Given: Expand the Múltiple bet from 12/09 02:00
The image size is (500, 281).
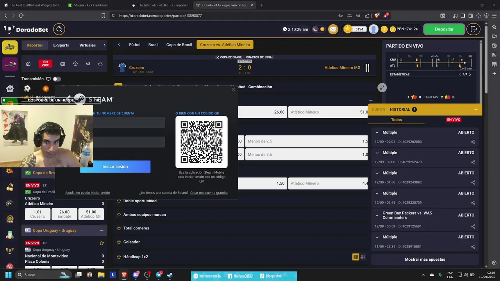Looking at the screenshot, I should pyautogui.click(x=377, y=153).
